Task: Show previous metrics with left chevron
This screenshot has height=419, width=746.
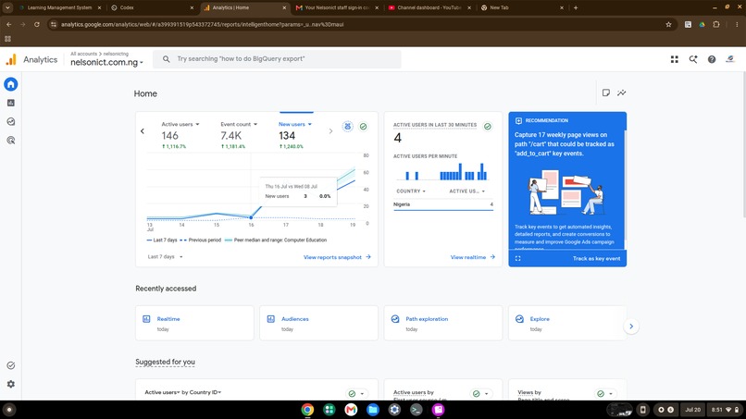Action: [x=143, y=130]
